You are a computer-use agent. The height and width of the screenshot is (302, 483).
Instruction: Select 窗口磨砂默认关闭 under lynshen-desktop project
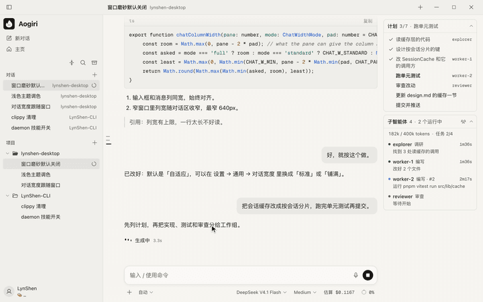coord(51,164)
